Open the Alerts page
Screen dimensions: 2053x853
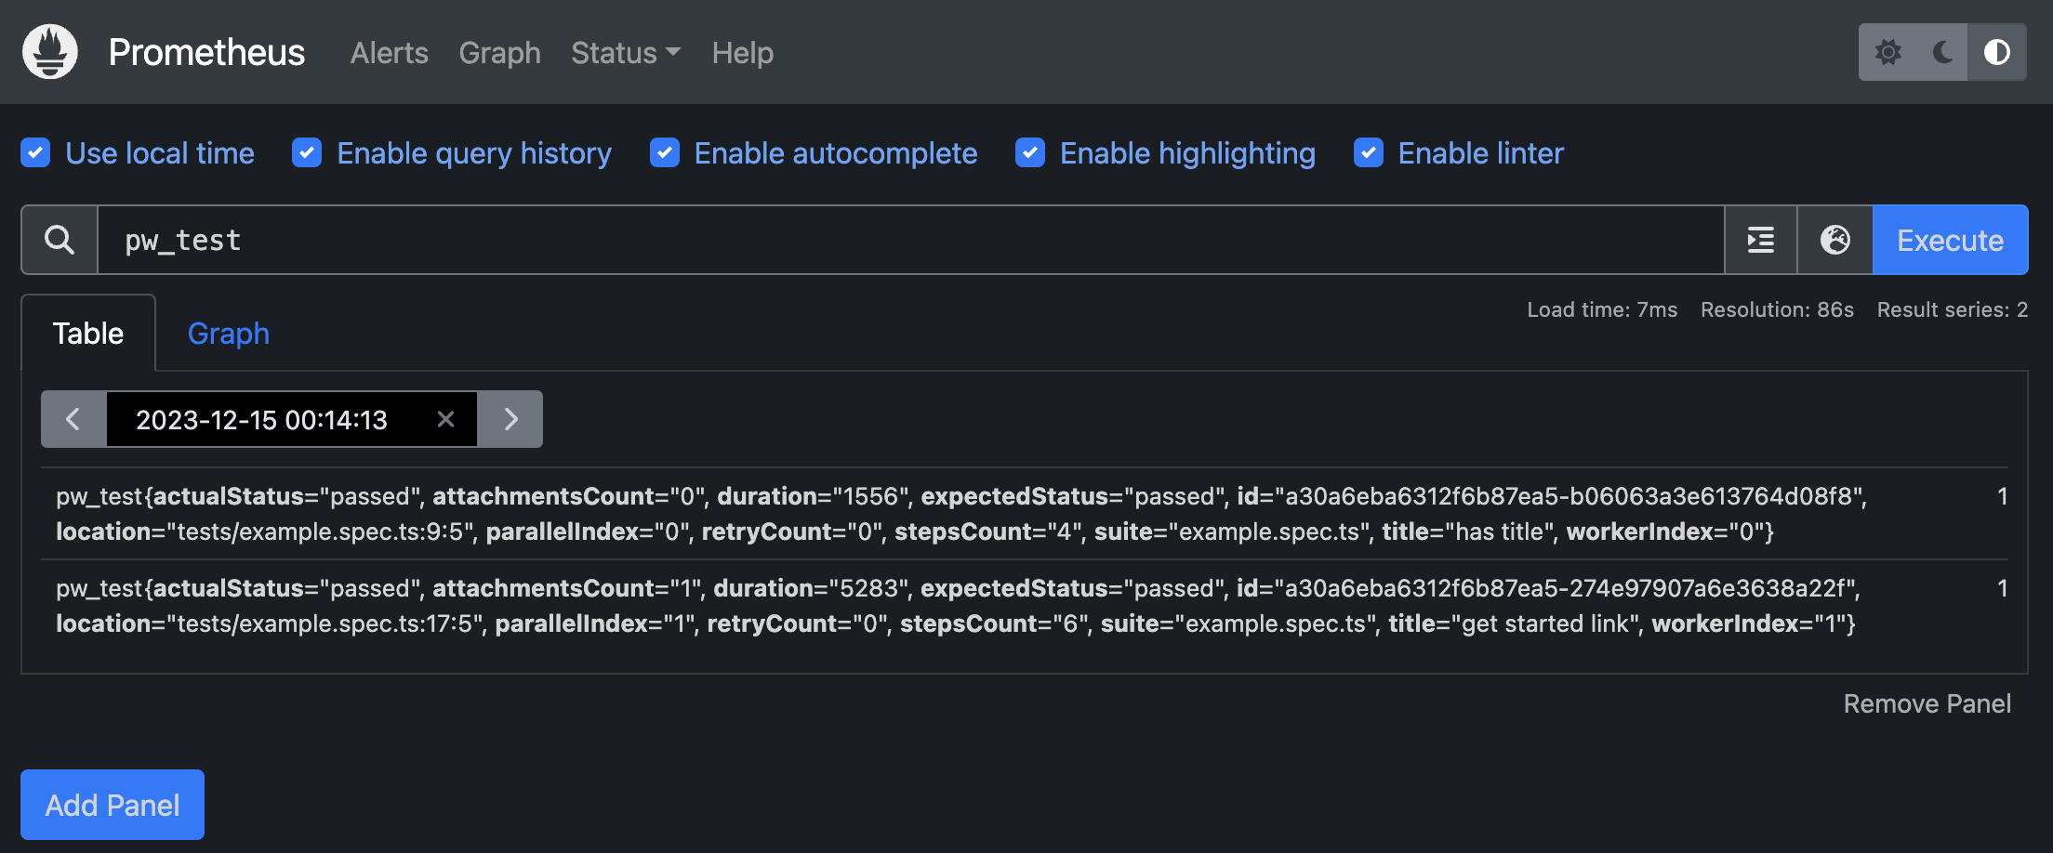pos(389,53)
